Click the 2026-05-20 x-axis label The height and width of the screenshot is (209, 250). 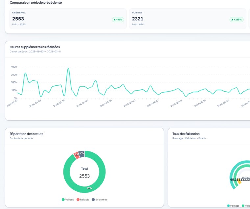[x=82, y=103]
